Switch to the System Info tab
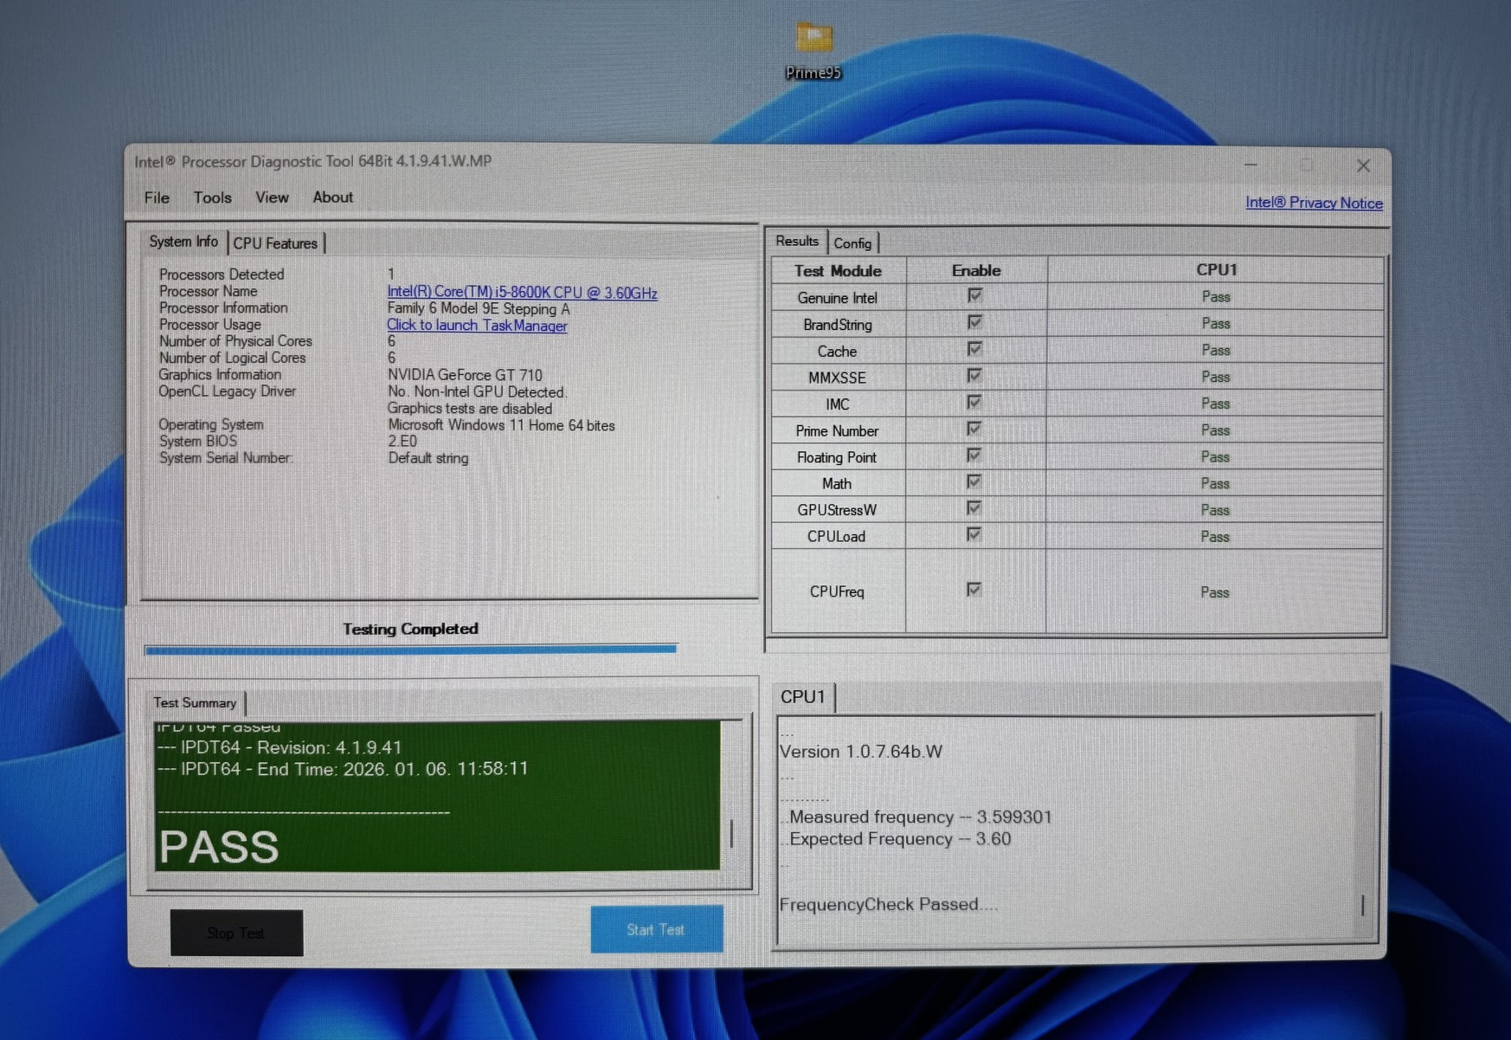 coord(183,242)
